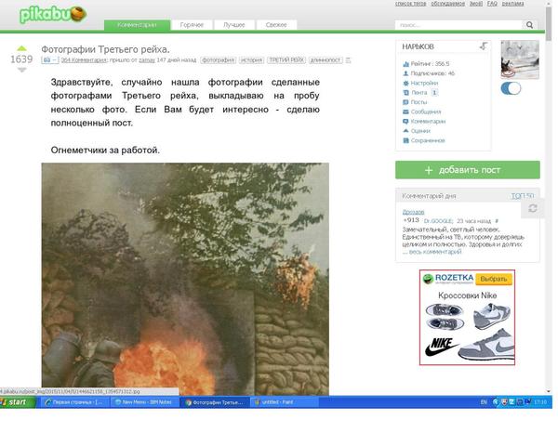Viewport: 558px width, 446px height.
Task: Open the Свежее tab
Action: [x=276, y=25]
